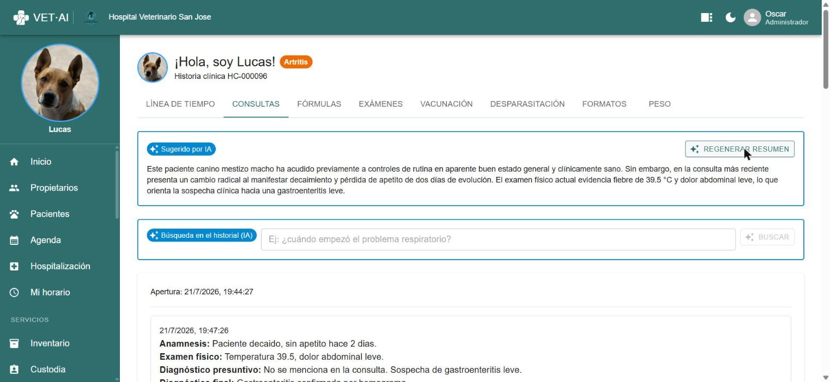Toggle the sidebar layout icon in the header
This screenshot has width=830, height=382.
coord(707,17)
